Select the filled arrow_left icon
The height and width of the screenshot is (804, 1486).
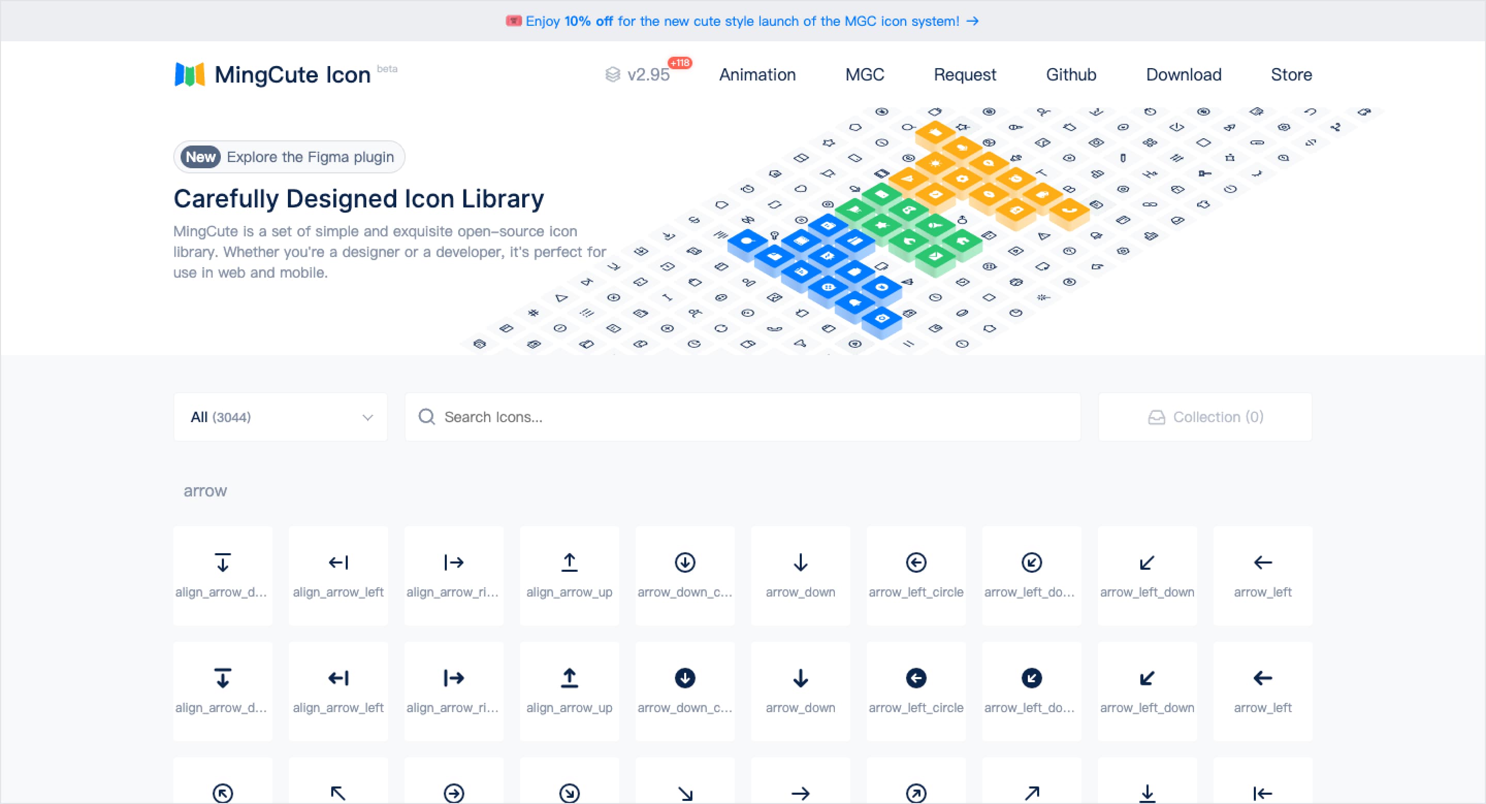click(x=1262, y=678)
